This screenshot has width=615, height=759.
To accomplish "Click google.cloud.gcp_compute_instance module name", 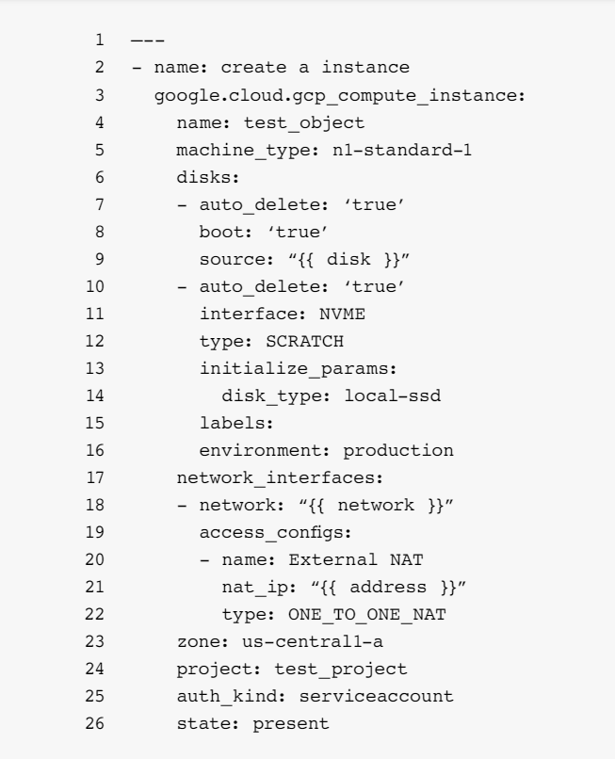I will click(340, 96).
